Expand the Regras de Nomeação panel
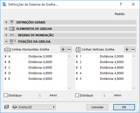 click(x=6, y=35)
